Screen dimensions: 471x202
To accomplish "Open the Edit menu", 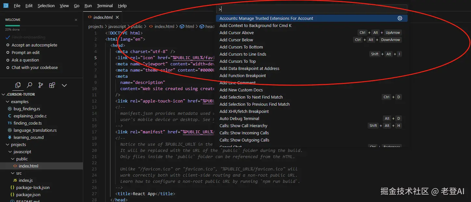I will pos(29,6).
